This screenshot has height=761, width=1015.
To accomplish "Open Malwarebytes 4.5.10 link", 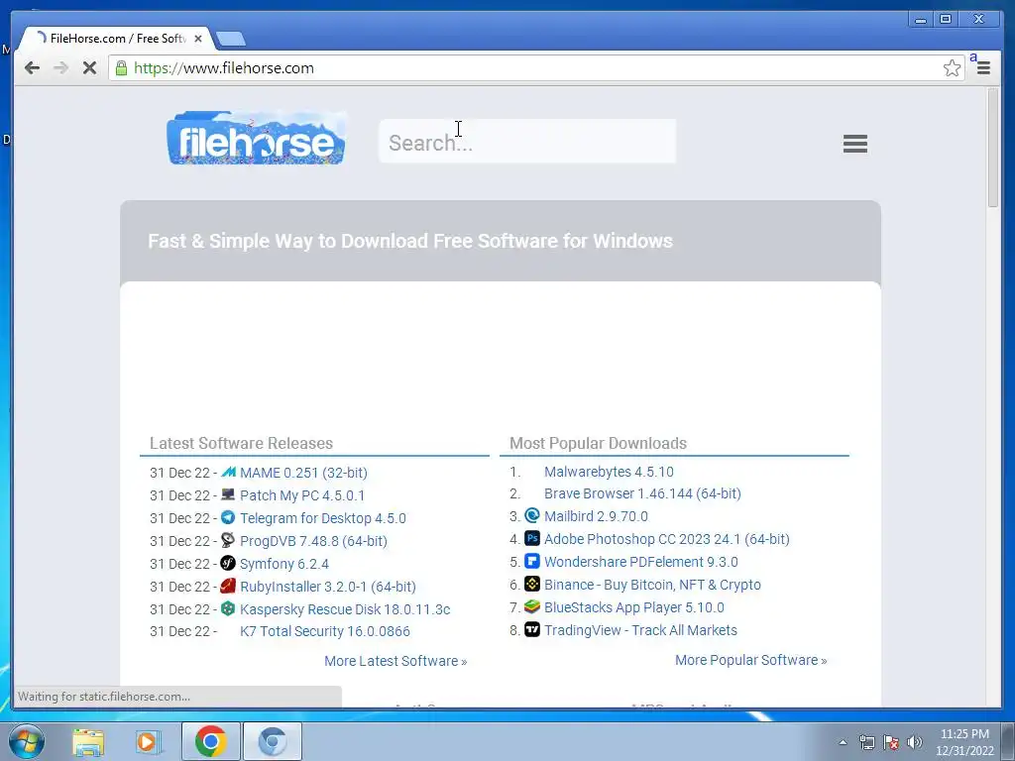I will pyautogui.click(x=609, y=471).
